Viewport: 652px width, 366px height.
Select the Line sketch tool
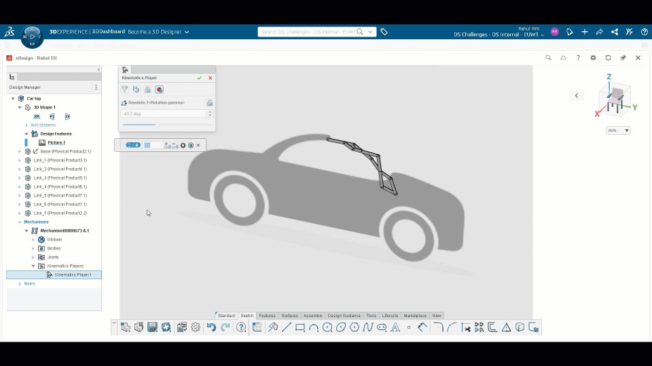(x=287, y=327)
